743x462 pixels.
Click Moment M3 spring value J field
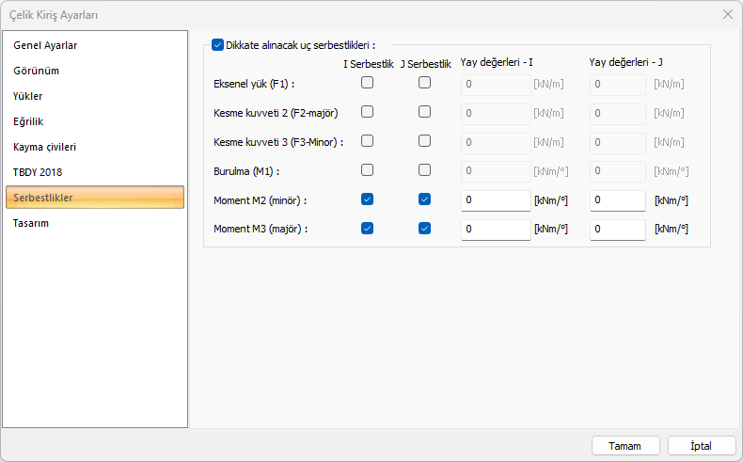pyautogui.click(x=617, y=230)
